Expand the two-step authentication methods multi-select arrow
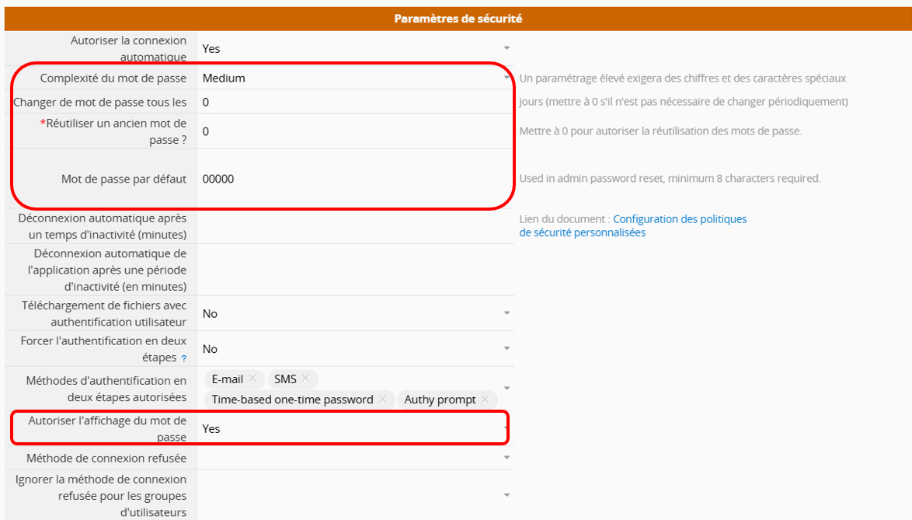 point(506,388)
